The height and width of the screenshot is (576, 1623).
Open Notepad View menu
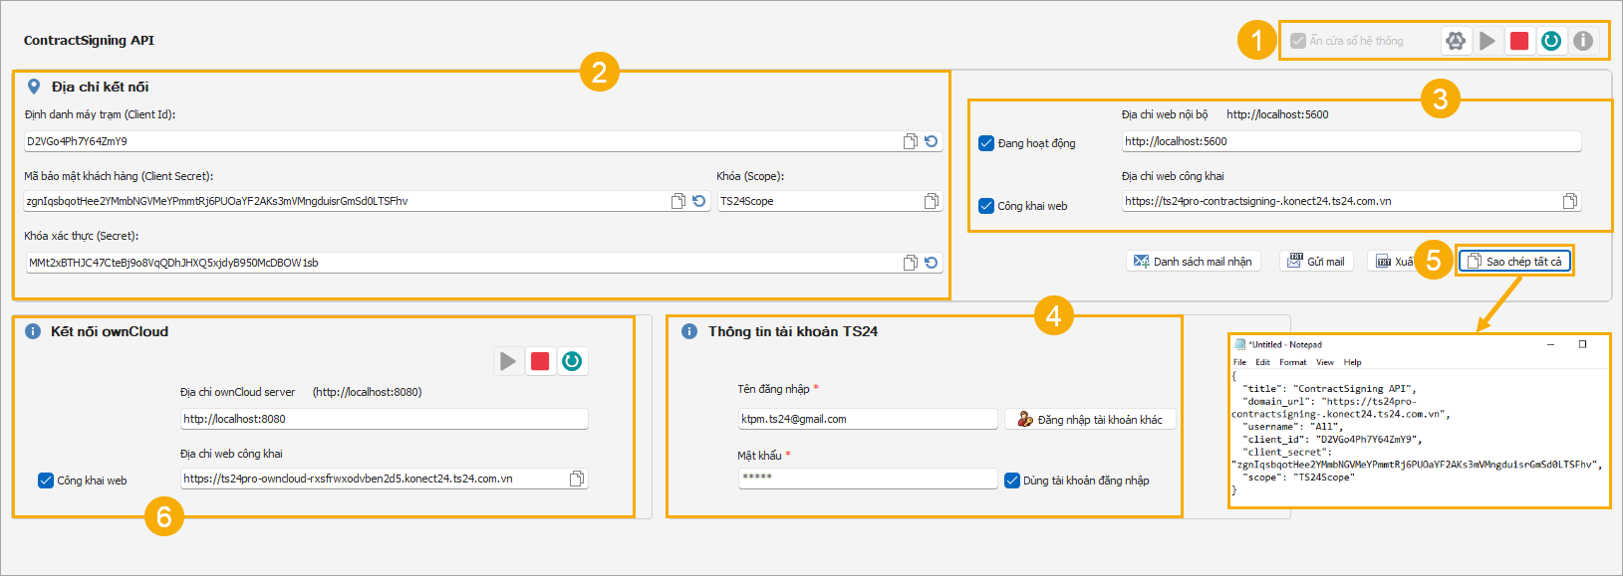coord(1325,362)
